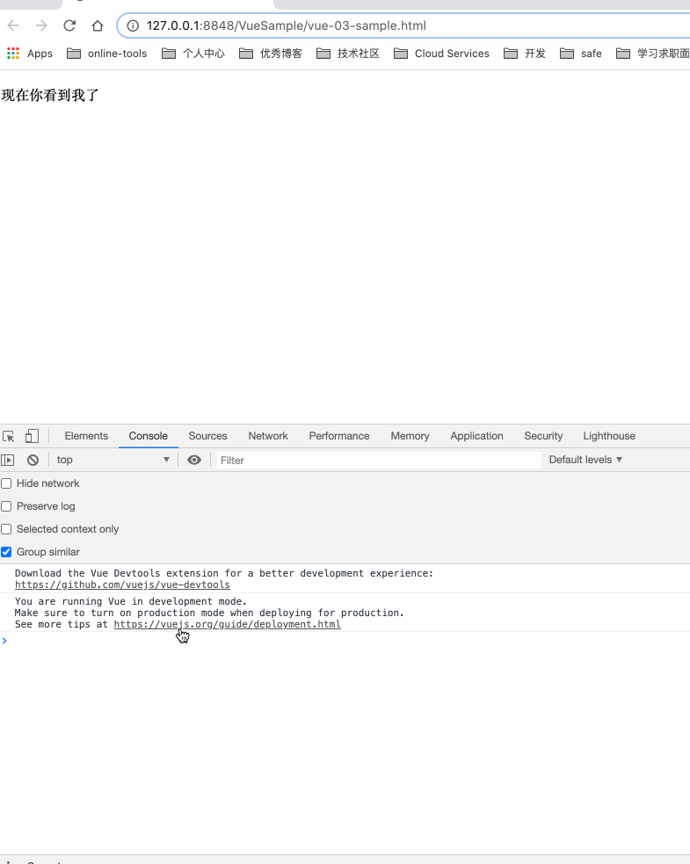Open the Cloud Services bookmark folder

pos(441,54)
